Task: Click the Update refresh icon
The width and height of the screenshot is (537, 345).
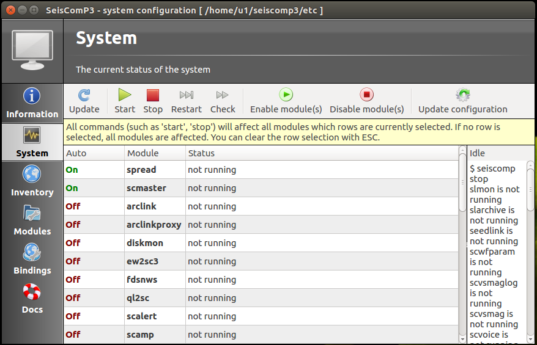Action: [84, 95]
